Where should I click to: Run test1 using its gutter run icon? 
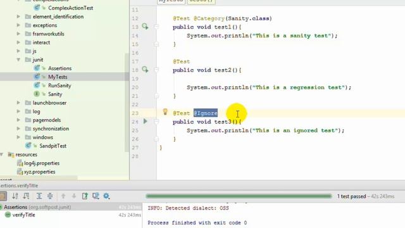point(145,27)
